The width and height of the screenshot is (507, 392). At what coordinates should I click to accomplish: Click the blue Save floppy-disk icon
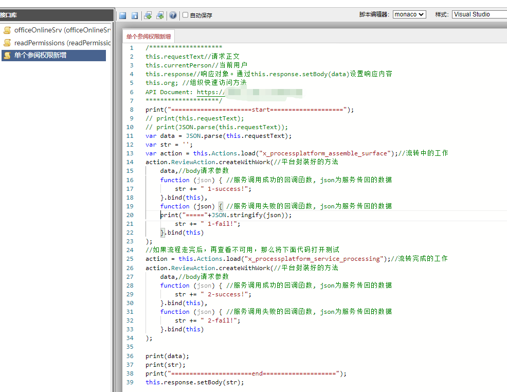123,15
